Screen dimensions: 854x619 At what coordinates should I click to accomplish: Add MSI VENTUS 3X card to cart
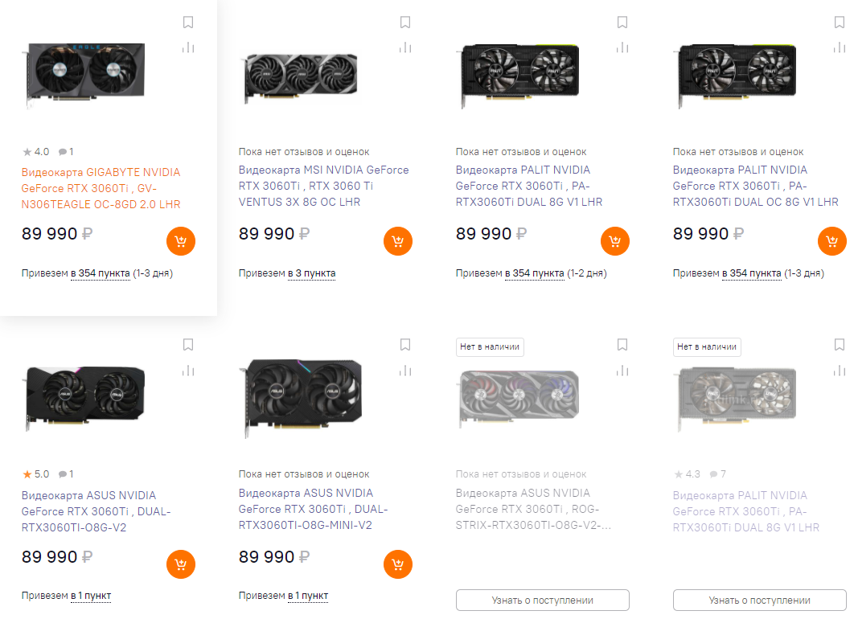pos(398,241)
